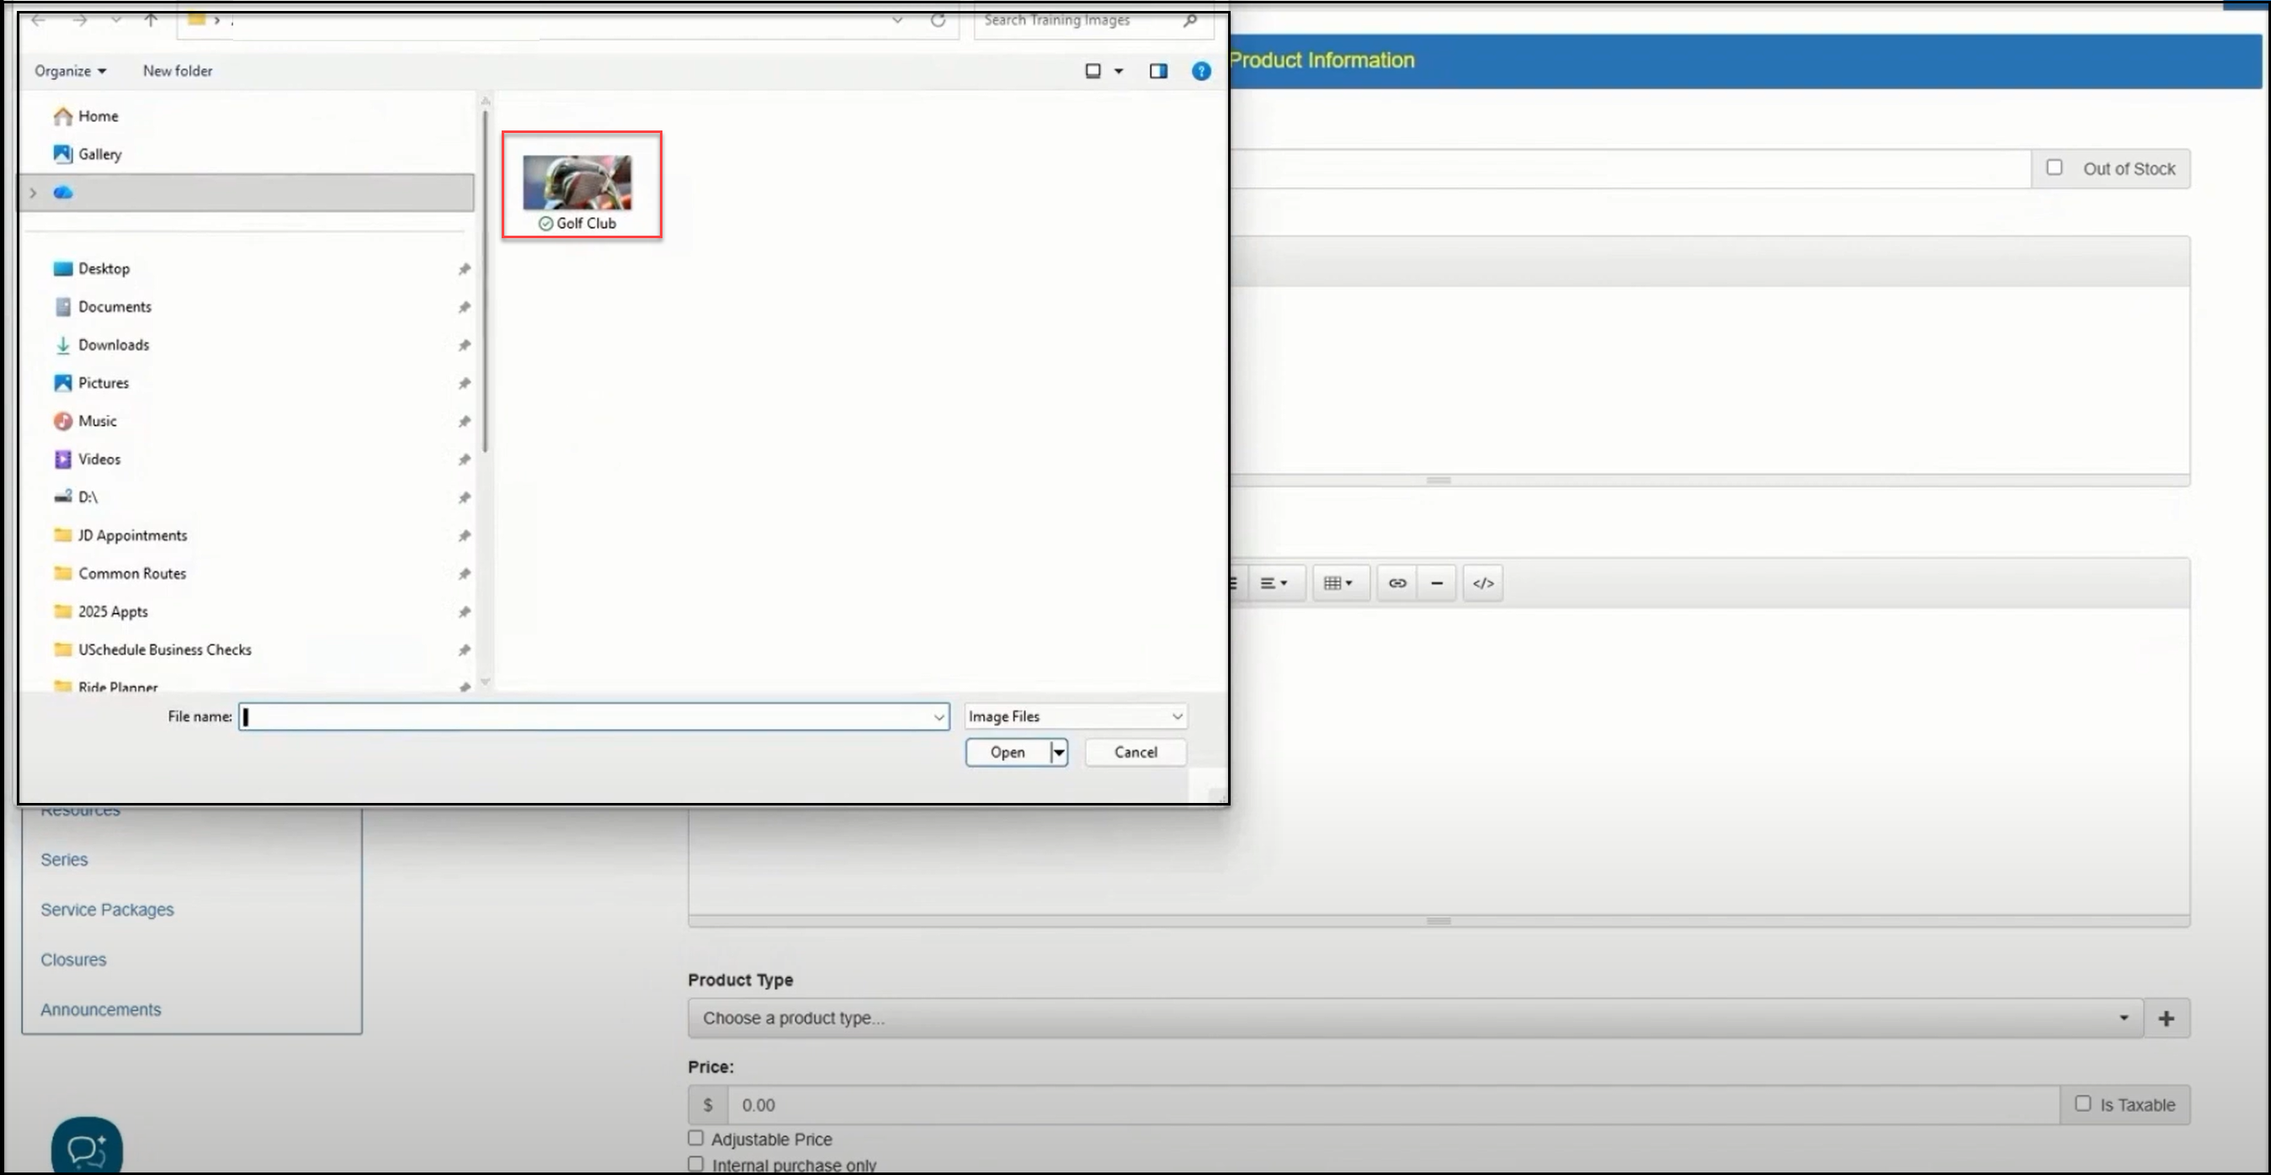Screen dimensions: 2271x1175
Task: Open the Organize dropdown menu
Action: pyautogui.click(x=70, y=71)
